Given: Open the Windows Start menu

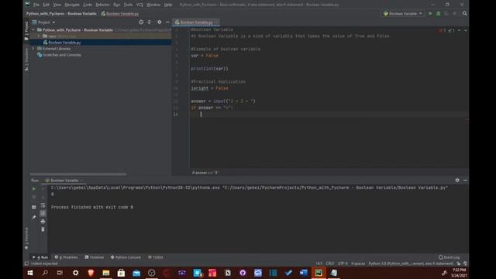Looking at the screenshot, I should pyautogui.click(x=30, y=273).
